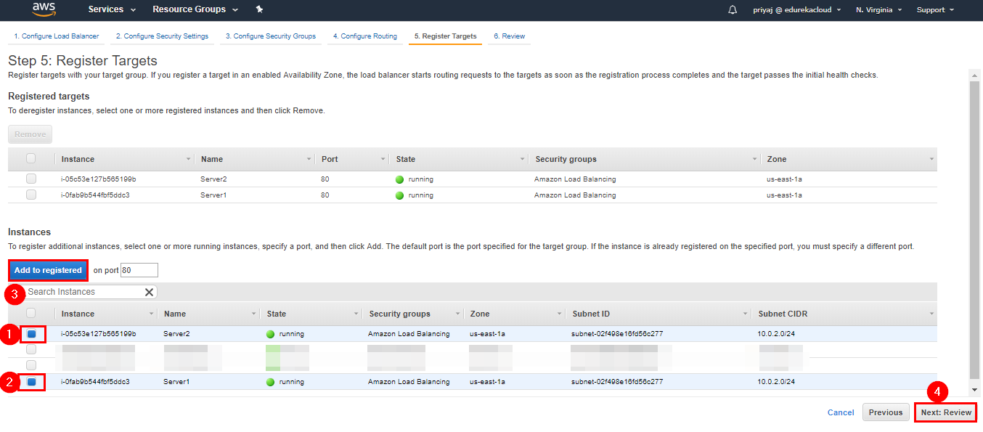The image size is (983, 432).
Task: Check the select-all box in Registered targets
Action: pyautogui.click(x=30, y=158)
